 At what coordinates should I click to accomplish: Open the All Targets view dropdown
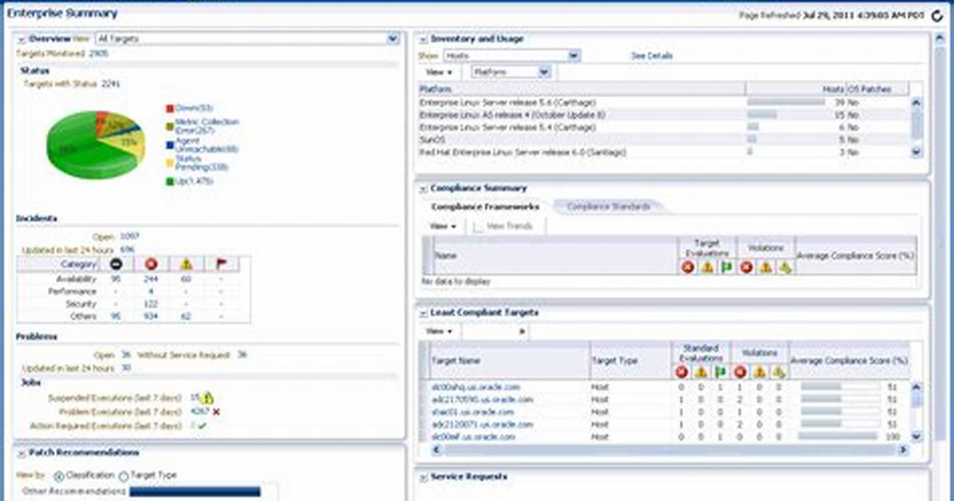coord(393,39)
